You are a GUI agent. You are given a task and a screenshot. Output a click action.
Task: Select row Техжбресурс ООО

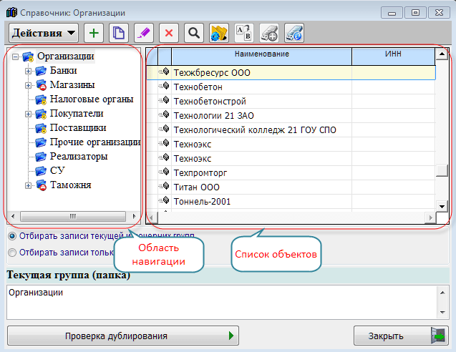tap(291, 73)
